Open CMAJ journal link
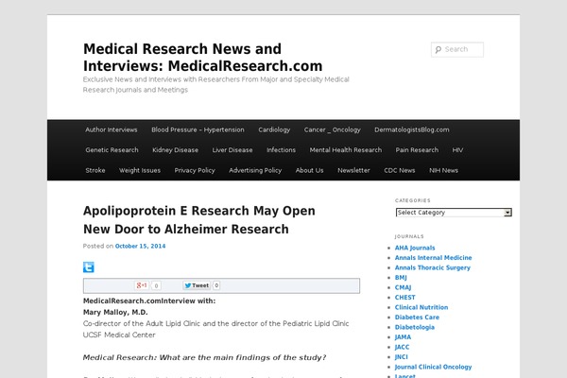This screenshot has height=378, width=567. (403, 287)
